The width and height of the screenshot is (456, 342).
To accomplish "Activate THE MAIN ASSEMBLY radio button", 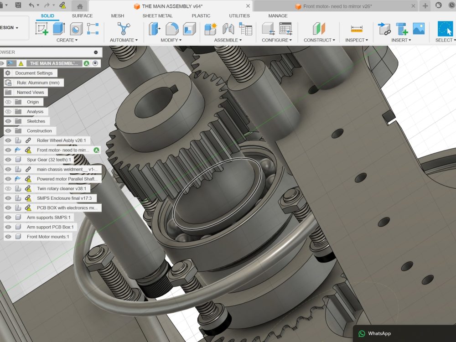I will (95, 63).
